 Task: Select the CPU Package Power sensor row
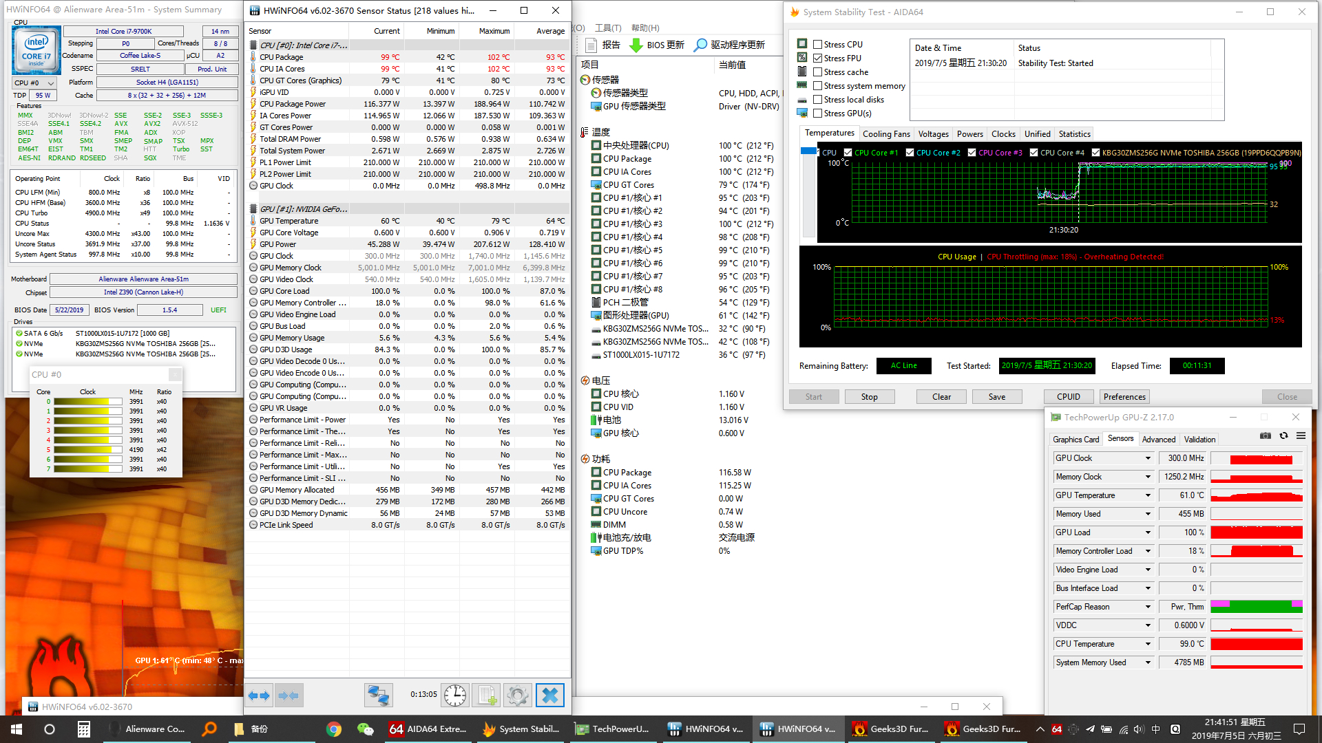408,104
